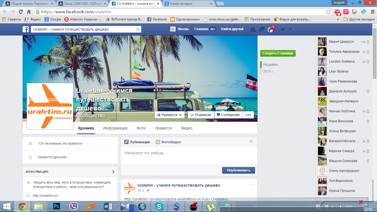Open Viber from the taskbar

(74, 206)
